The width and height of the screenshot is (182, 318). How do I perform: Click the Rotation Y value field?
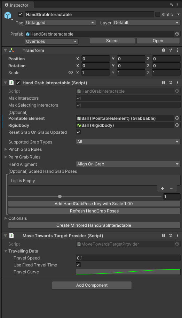click(x=131, y=66)
